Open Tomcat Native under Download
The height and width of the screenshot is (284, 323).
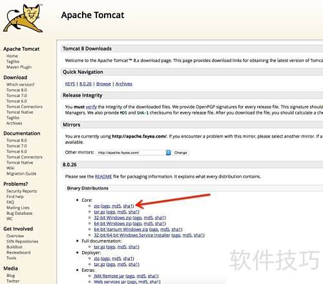tap(20, 113)
